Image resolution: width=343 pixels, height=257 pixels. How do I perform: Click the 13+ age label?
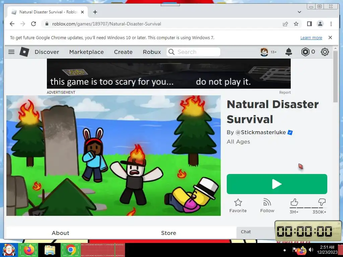click(273, 52)
